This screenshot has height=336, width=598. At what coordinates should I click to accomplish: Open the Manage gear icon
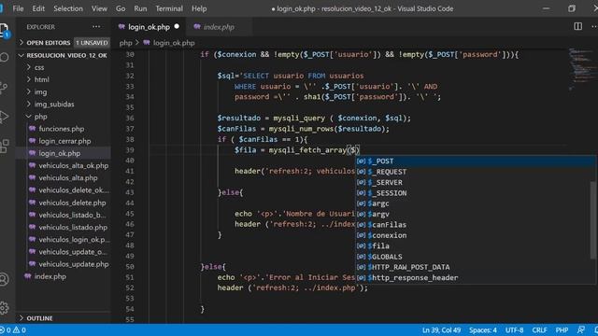point(4,308)
